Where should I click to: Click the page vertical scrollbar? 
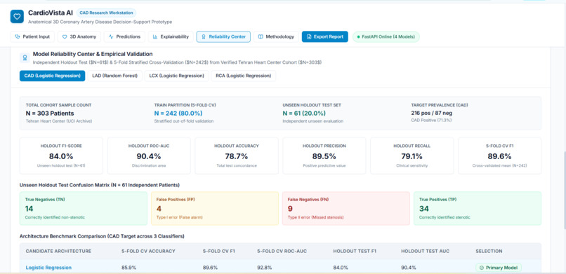coord(564,191)
